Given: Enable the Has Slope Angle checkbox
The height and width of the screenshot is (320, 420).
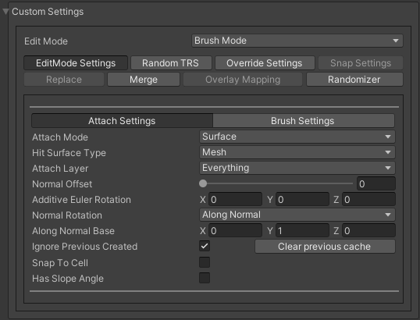Looking at the screenshot, I should pos(205,278).
